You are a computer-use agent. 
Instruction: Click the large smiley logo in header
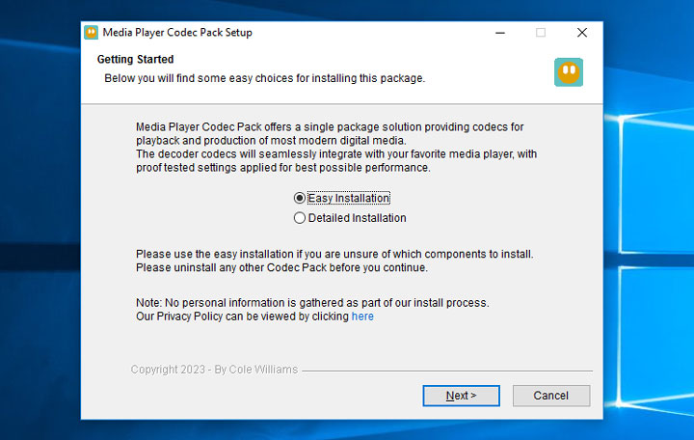pyautogui.click(x=568, y=72)
